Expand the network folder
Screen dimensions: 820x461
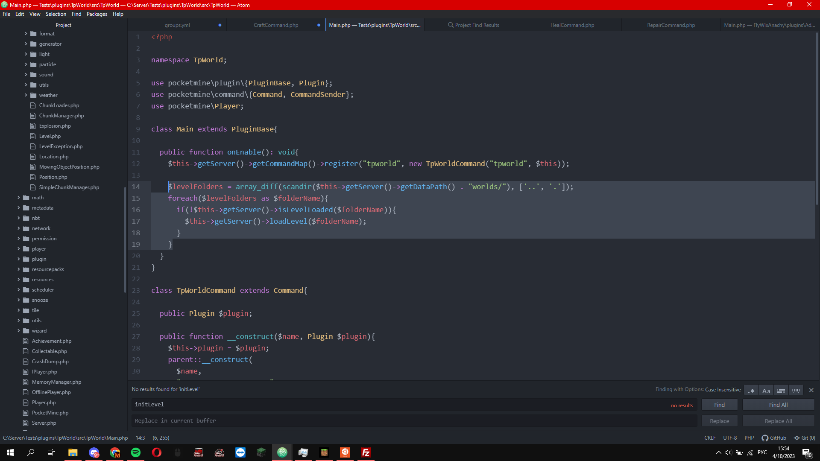point(19,228)
